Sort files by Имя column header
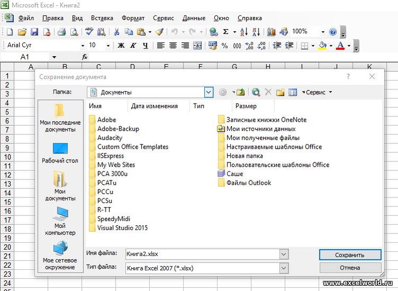This screenshot has width=398, height=291. pyautogui.click(x=107, y=106)
